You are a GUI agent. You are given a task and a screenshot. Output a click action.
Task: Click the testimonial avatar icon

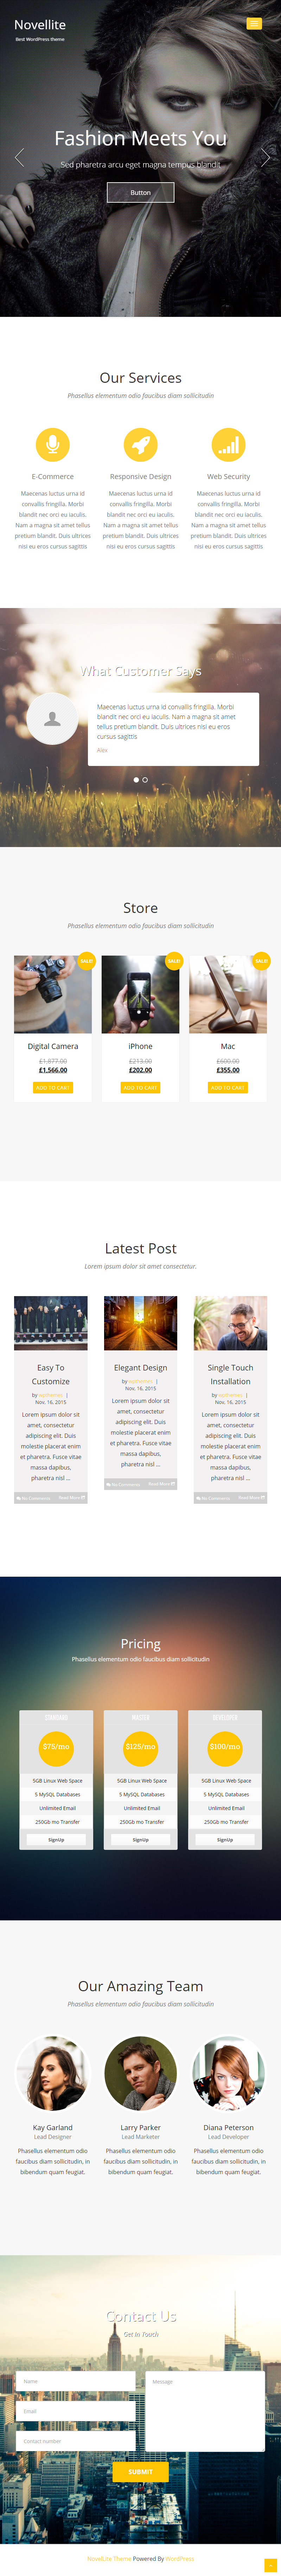pyautogui.click(x=53, y=718)
